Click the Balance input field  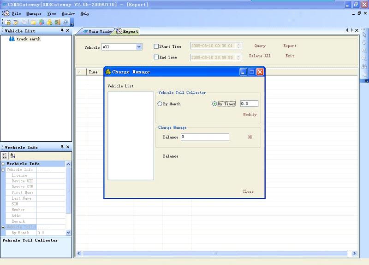point(205,137)
